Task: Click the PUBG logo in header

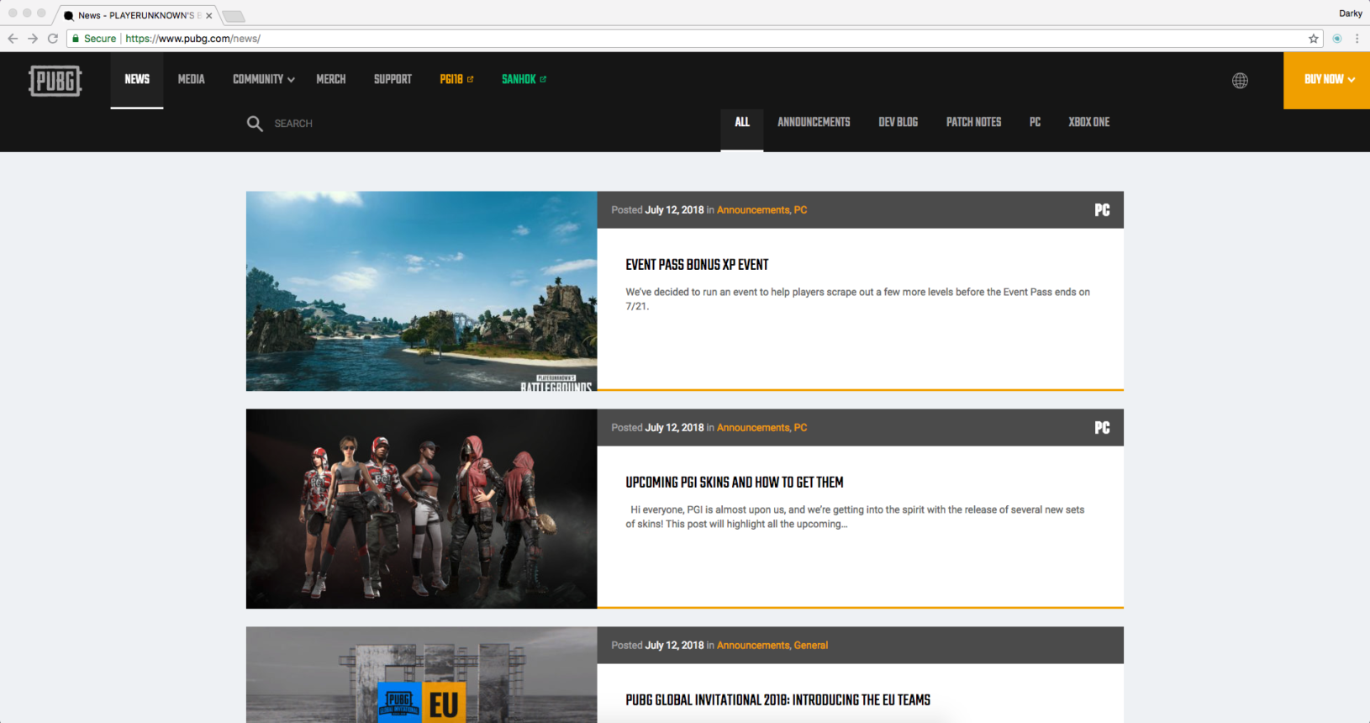Action: [x=55, y=81]
